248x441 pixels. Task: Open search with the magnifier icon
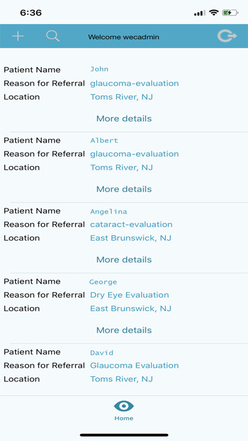point(53,36)
